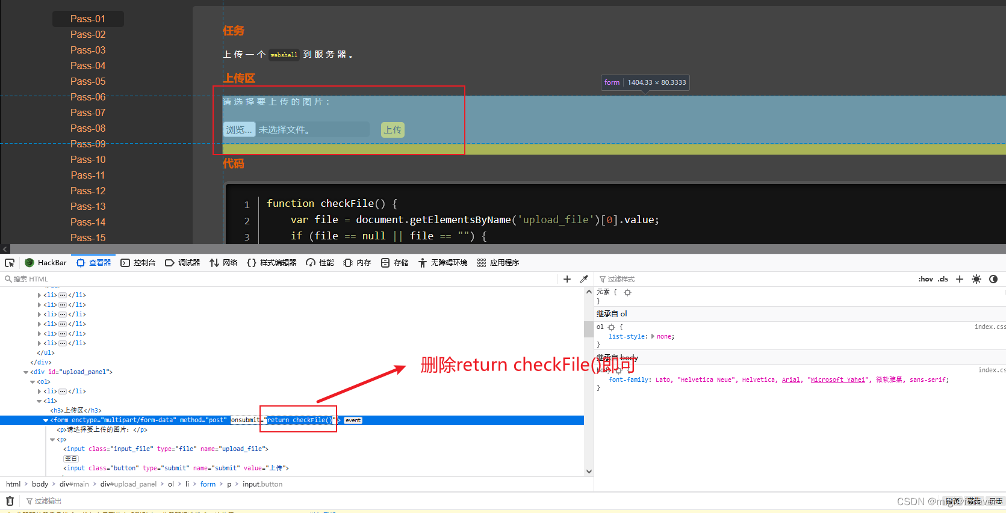Add a new CSS rule with plus icon
Screen dimensions: 1006x513
click(960, 279)
